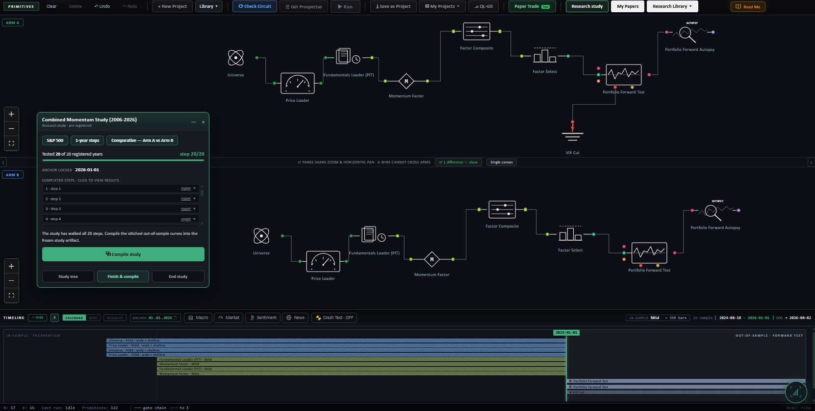Viewport: 815px width, 411px height.
Task: Select the Factor Composite node in Arm A
Action: (477, 31)
